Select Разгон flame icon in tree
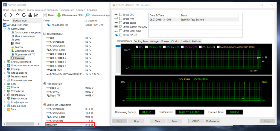 tap(13, 47)
